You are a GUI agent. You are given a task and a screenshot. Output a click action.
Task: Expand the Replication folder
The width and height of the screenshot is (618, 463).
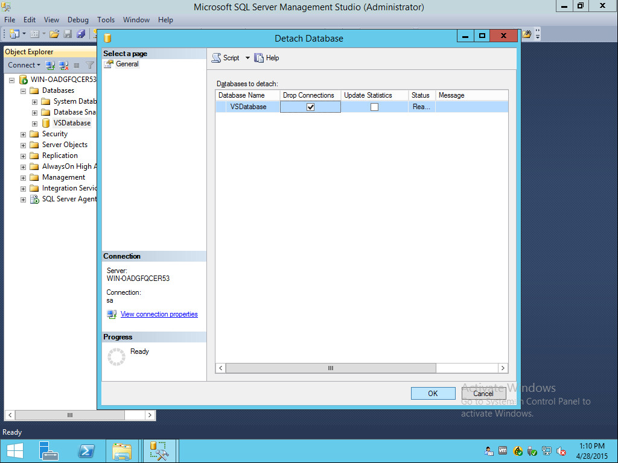click(24, 156)
